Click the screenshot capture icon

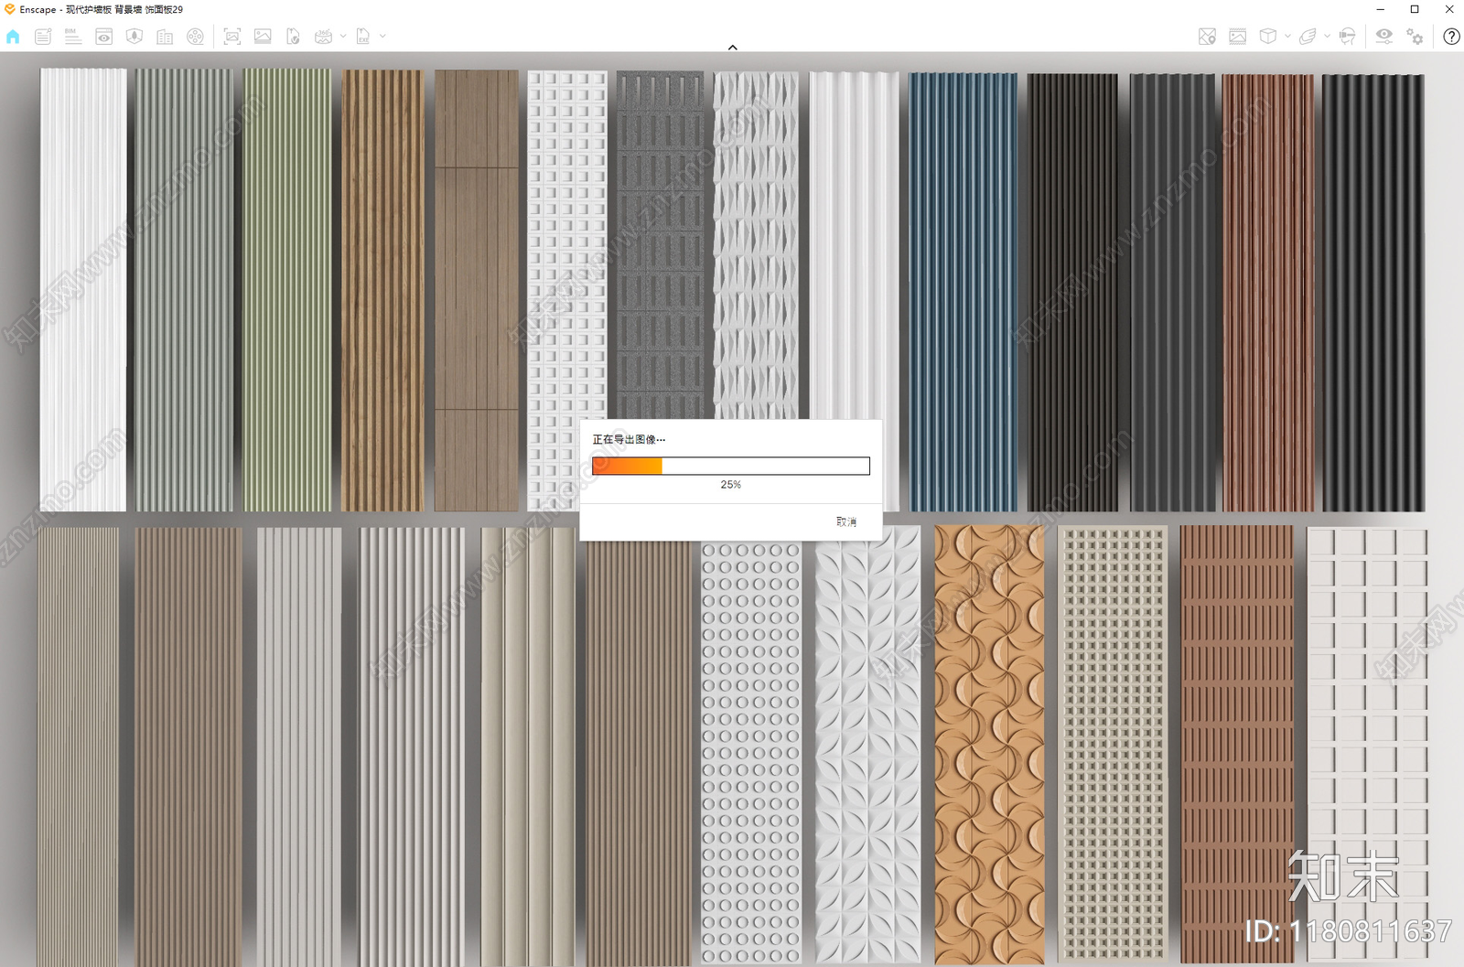[x=232, y=37]
